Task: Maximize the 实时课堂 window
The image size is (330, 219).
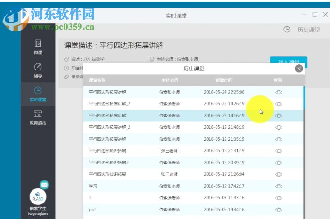Action: coord(315,15)
